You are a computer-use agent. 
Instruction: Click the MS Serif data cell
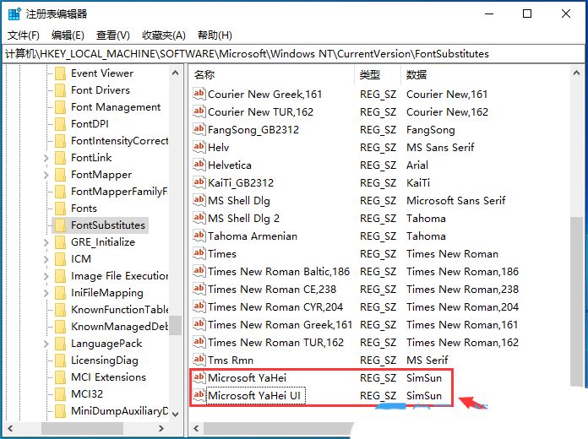pyautogui.click(x=427, y=360)
